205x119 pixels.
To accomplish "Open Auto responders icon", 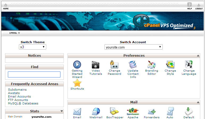I will point(170,111).
